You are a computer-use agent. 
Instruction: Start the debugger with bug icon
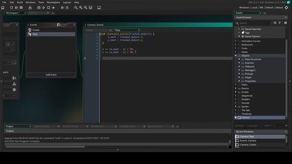point(39,8)
